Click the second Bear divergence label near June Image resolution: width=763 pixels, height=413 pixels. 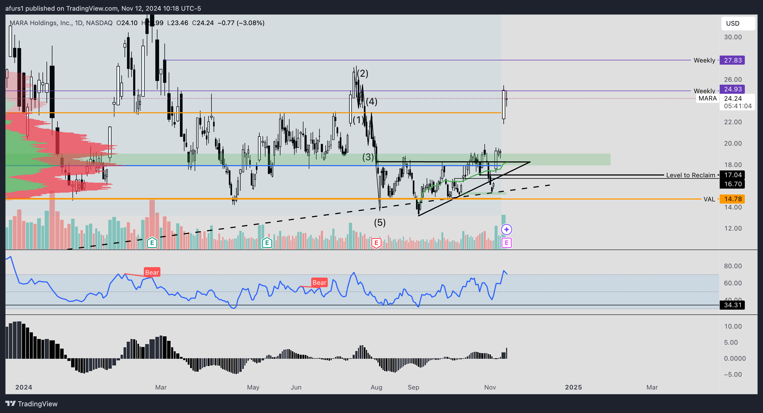[319, 282]
